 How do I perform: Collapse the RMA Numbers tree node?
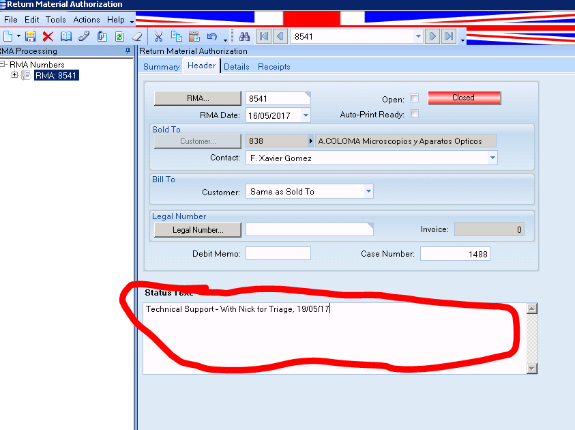coord(2,64)
